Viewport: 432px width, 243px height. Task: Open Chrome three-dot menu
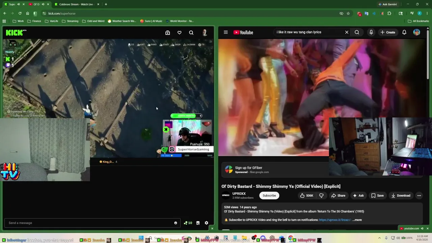(x=427, y=13)
